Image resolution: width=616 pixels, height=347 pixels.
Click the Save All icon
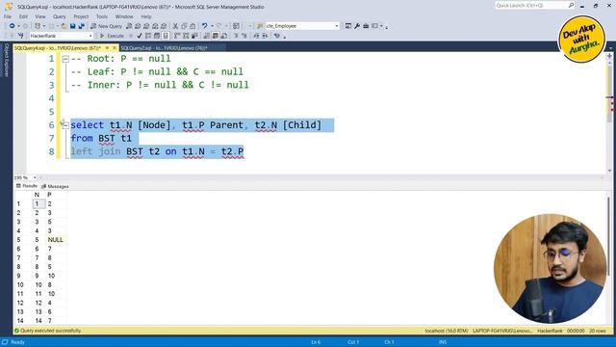[x=81, y=26]
